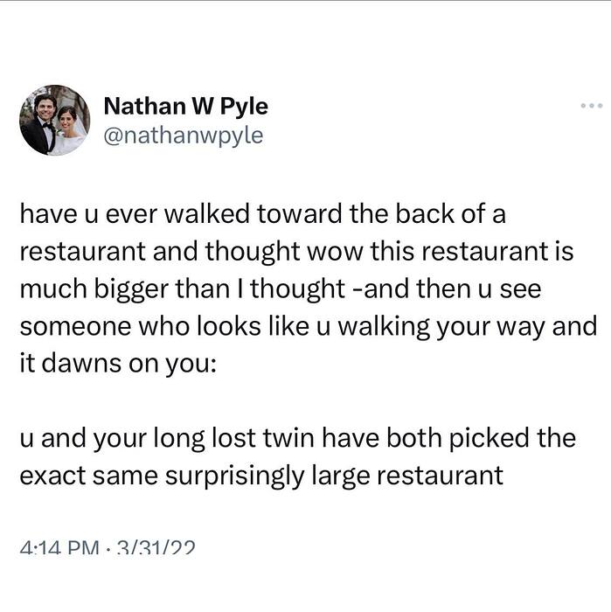Open the three-dot more options menu
611x612 pixels.
click(x=592, y=106)
